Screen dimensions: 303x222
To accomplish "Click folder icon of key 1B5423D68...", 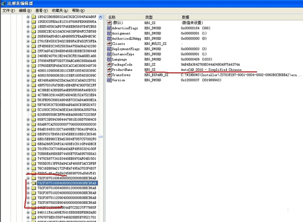I will 34,17.
